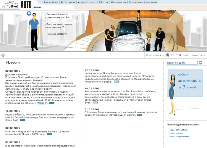Open the Автомобили menu item
The width and height of the screenshot is (207, 148).
point(51,2)
